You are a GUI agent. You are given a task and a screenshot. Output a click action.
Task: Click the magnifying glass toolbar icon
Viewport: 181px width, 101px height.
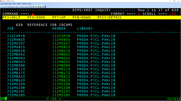[x=29, y=6]
